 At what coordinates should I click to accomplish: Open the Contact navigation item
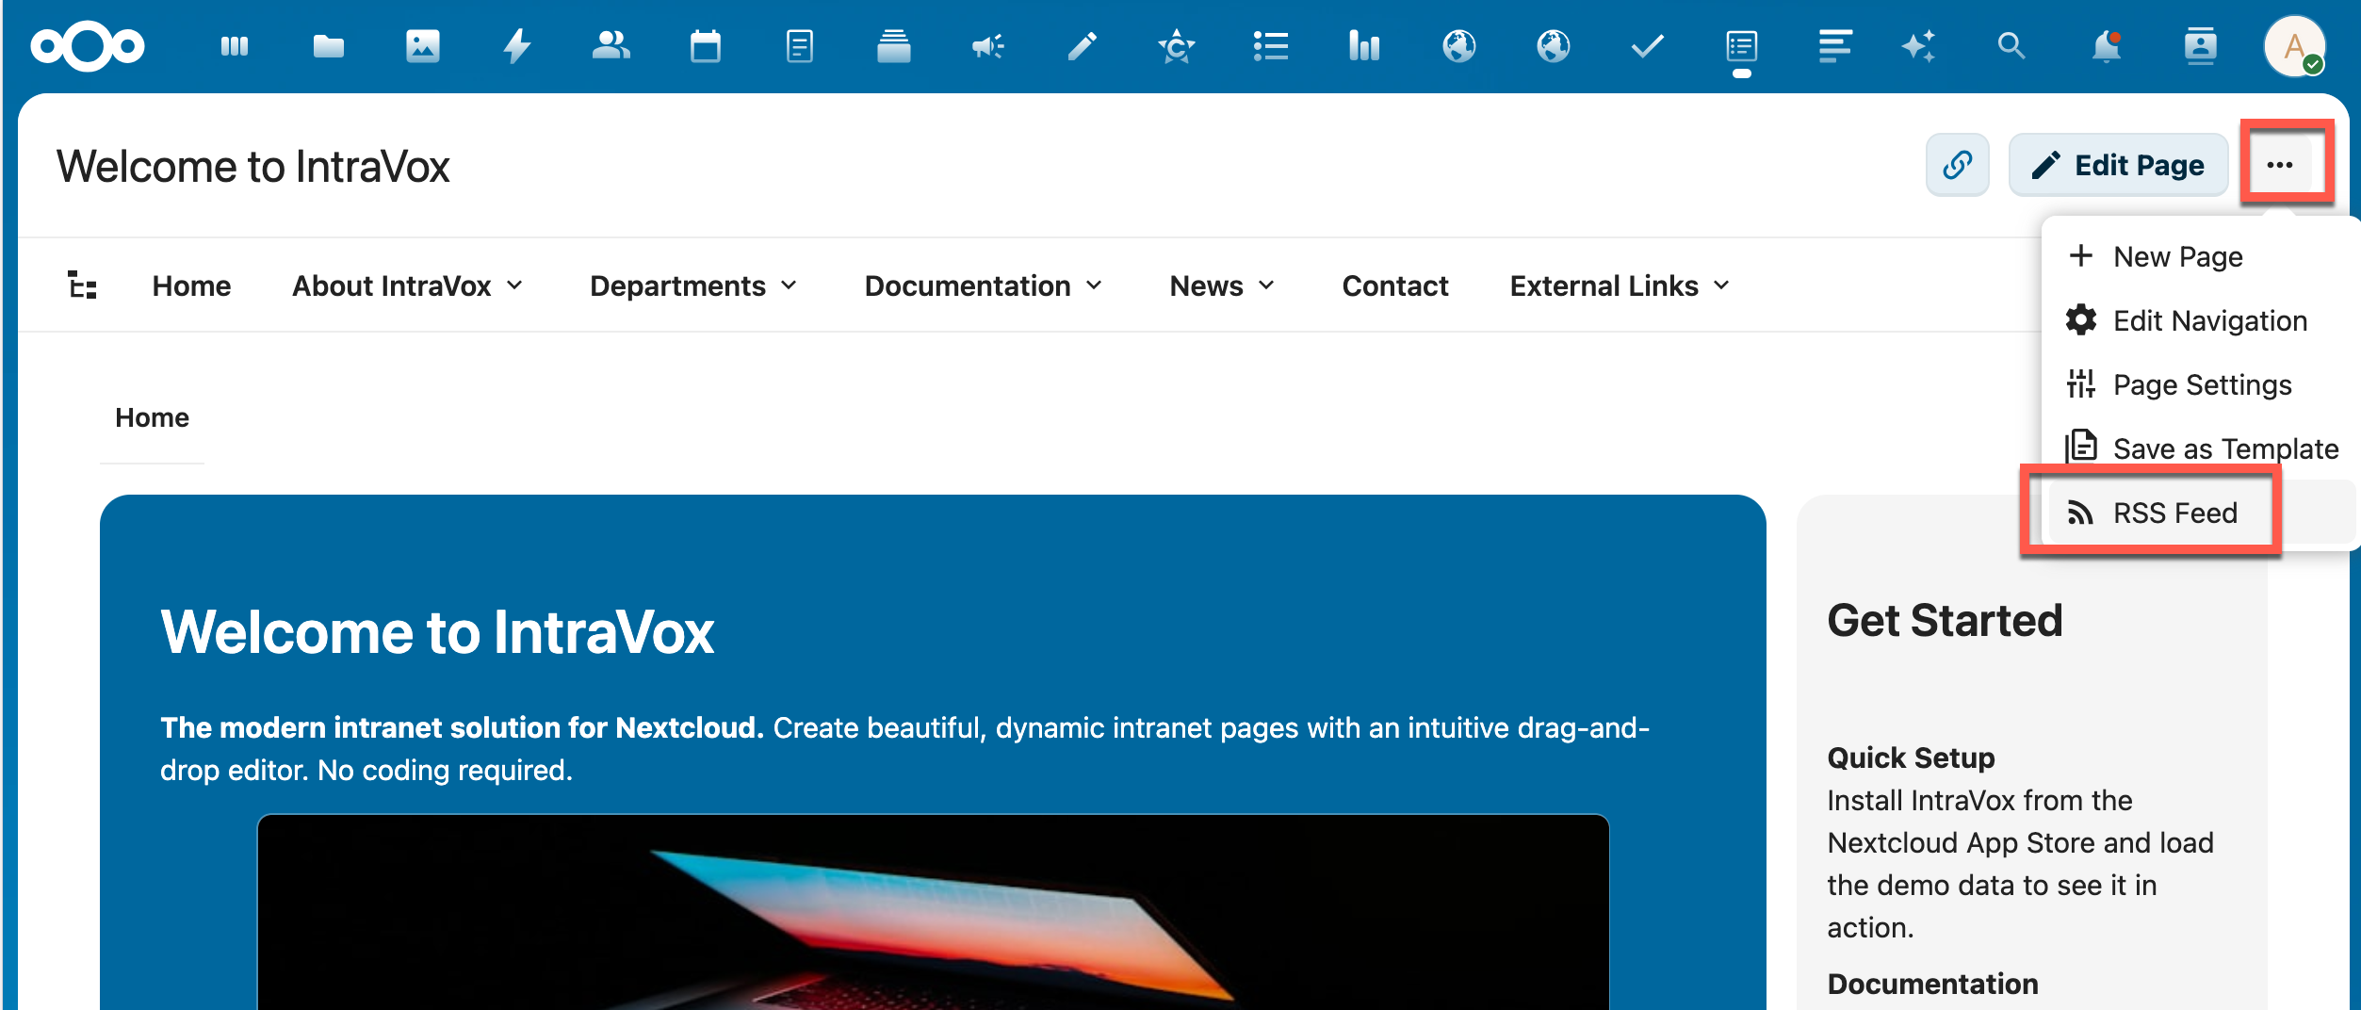(x=1395, y=285)
